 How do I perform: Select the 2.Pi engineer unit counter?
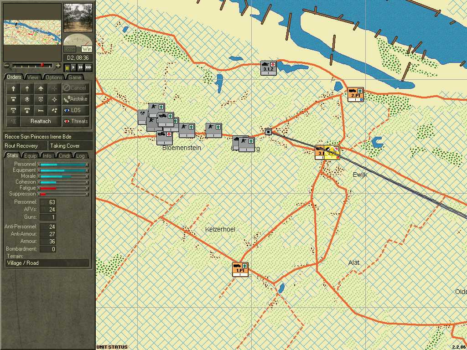[356, 94]
